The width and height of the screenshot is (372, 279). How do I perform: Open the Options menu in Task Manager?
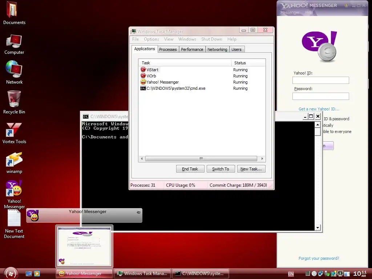click(151, 39)
